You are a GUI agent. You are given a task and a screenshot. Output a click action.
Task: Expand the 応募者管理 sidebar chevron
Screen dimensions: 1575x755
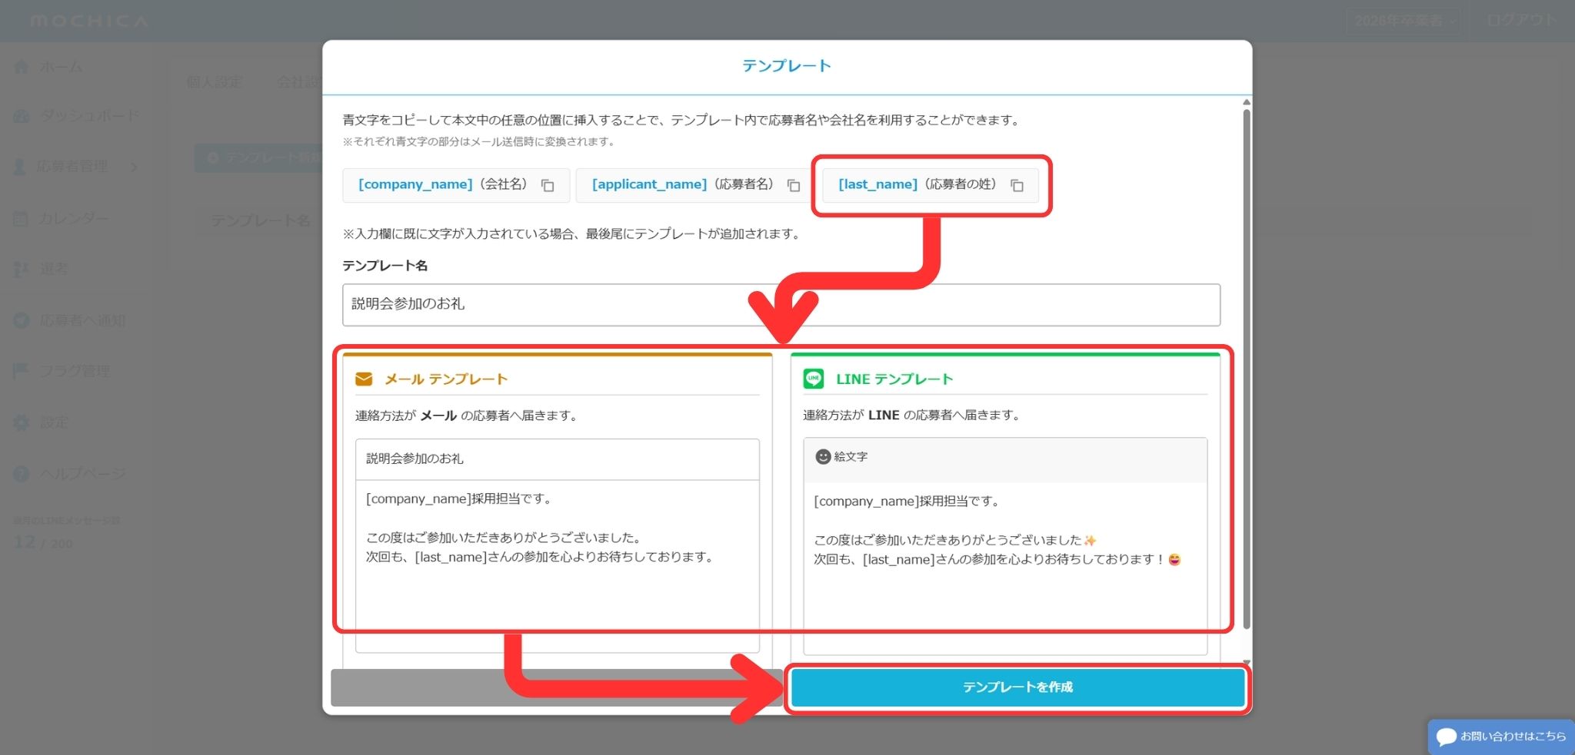135,167
